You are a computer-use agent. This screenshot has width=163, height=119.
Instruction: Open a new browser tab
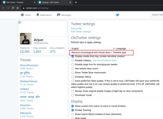click(76, 2)
